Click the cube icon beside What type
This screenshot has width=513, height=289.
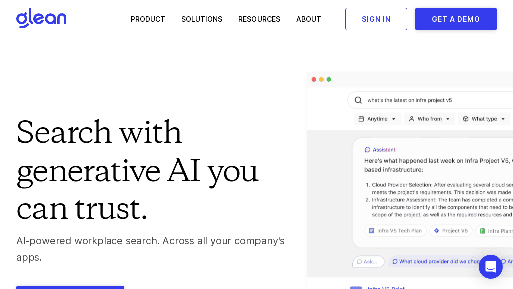pos(465,119)
